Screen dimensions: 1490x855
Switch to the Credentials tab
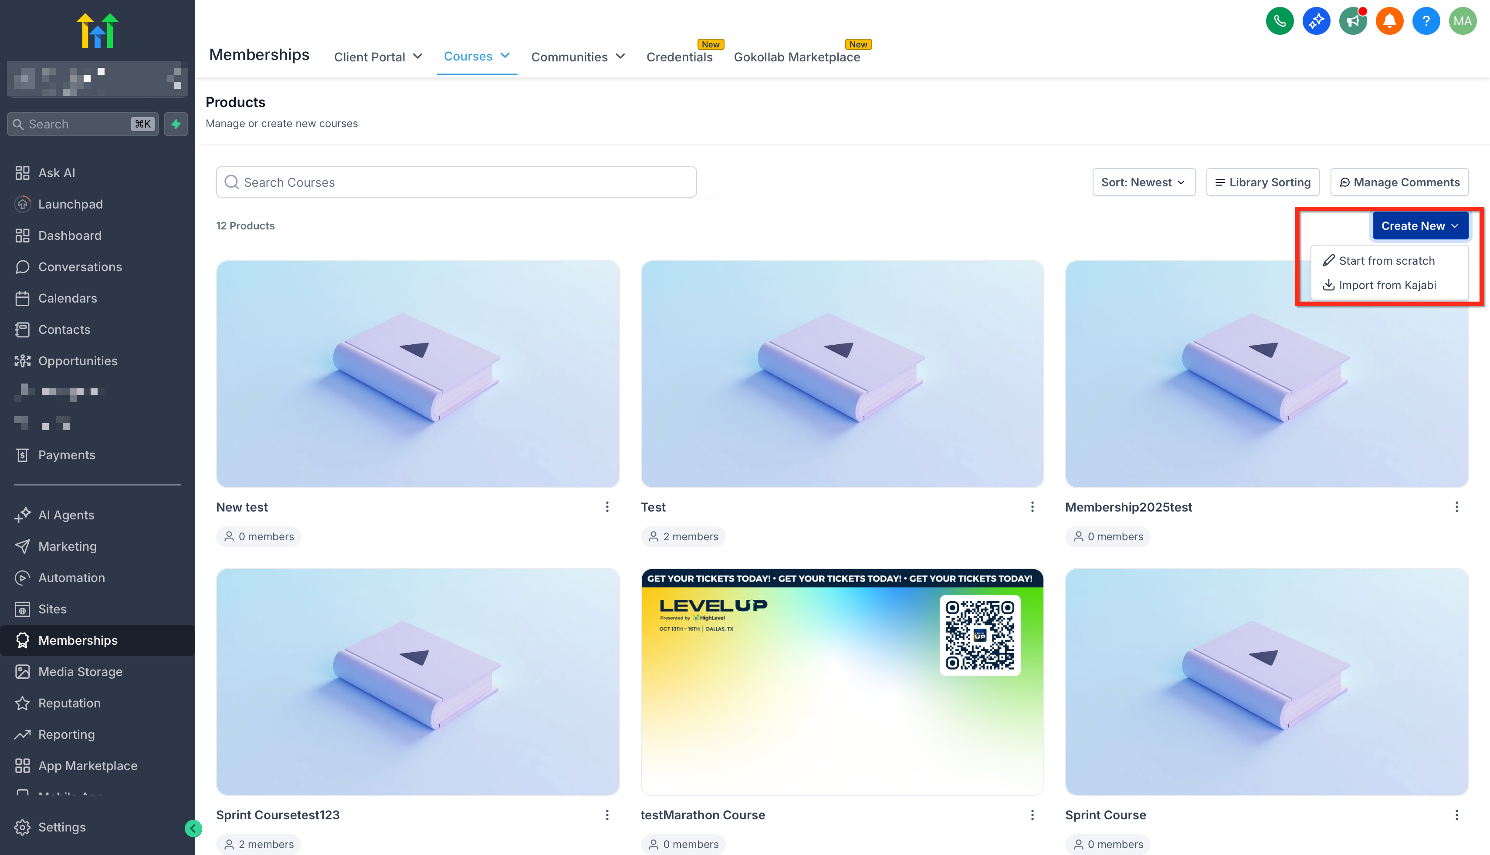click(x=679, y=57)
